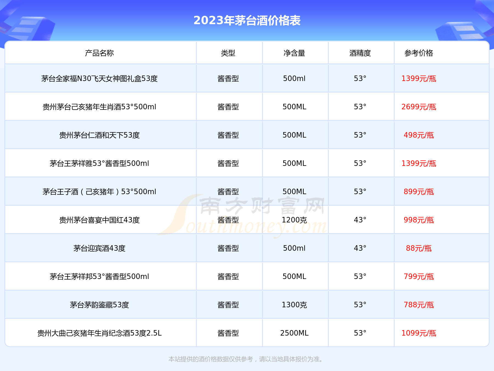494x371 pixels.
Task: Click the 2500ML net content cell
Action: click(x=294, y=333)
